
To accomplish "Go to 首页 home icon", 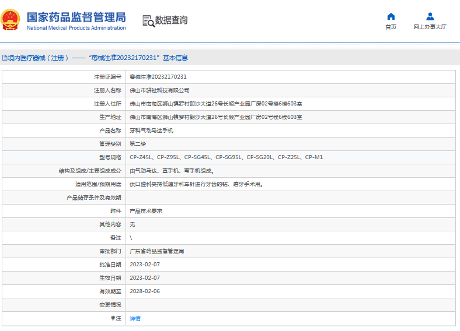I will [391, 16].
